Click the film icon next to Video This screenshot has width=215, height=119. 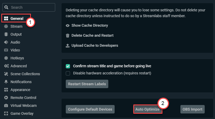pyautogui.click(x=6, y=50)
